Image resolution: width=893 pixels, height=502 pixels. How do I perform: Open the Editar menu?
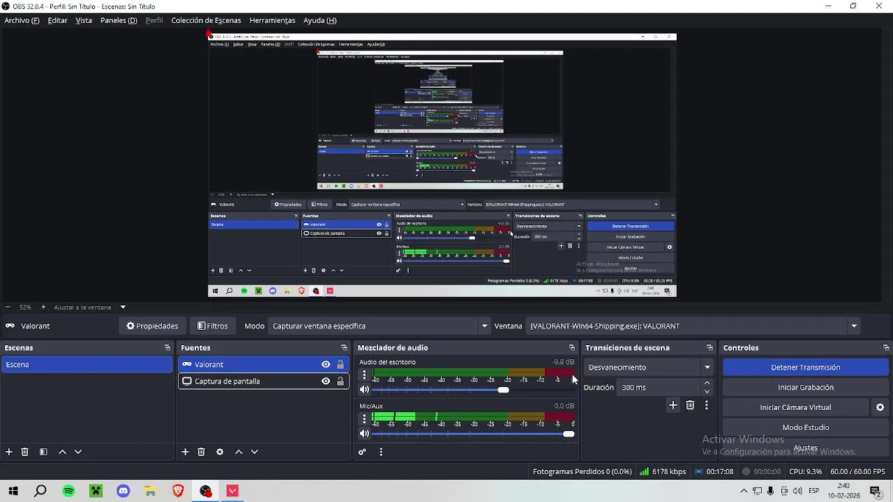pyautogui.click(x=57, y=20)
